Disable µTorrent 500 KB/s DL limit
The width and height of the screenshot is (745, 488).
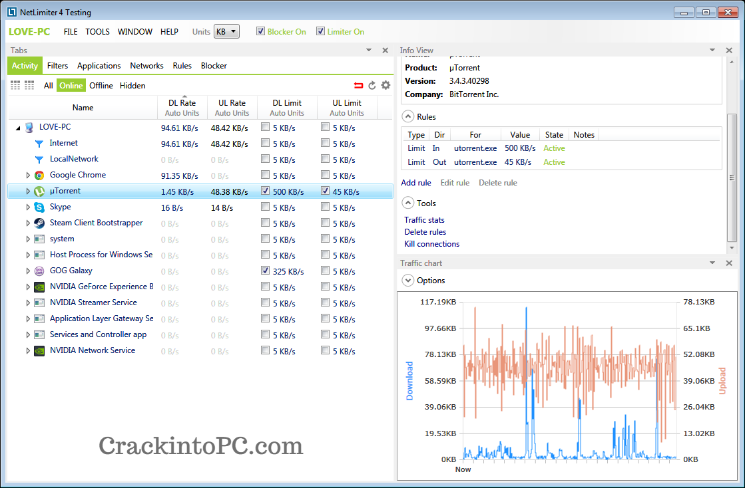pos(265,191)
